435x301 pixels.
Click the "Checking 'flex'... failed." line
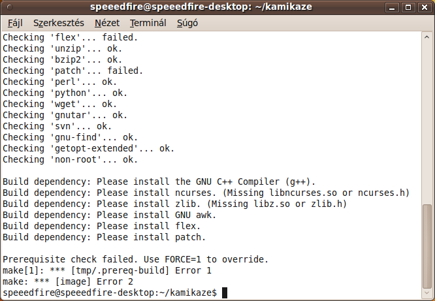[x=71, y=37]
